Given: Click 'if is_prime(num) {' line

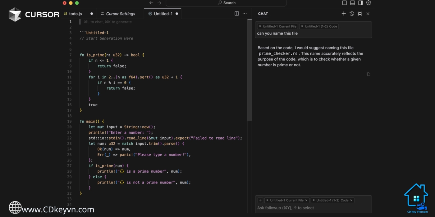Looking at the screenshot, I should tap(108, 166).
